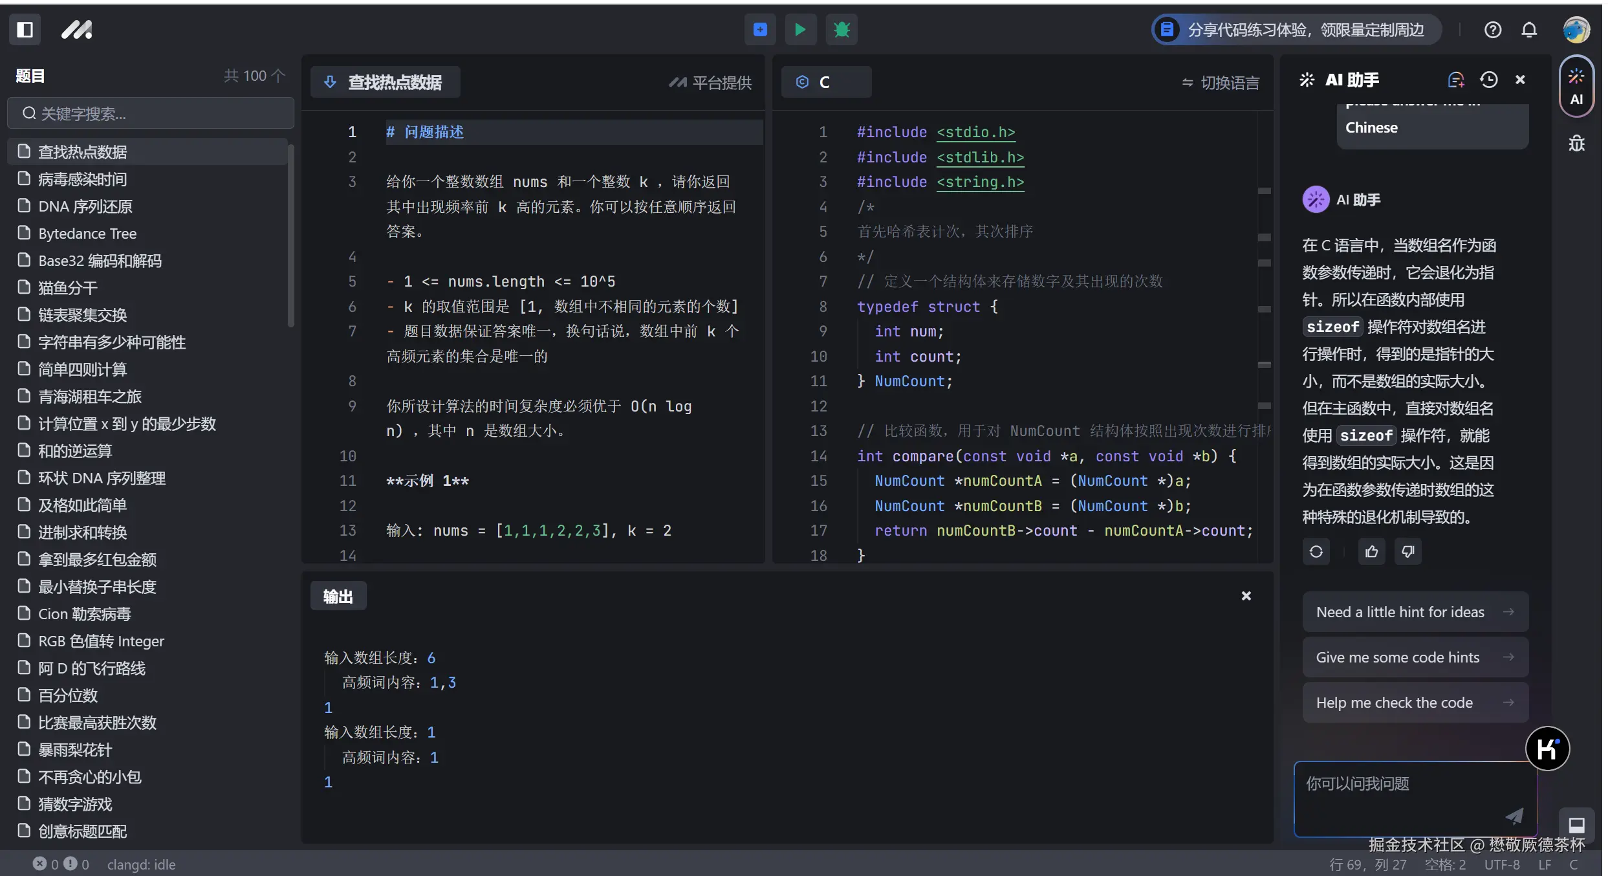The width and height of the screenshot is (1608, 876).
Task: Click the green bug debug icon
Action: 842,30
